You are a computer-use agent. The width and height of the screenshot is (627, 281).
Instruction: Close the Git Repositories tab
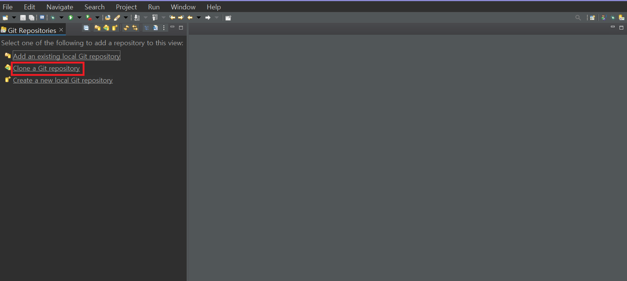pos(61,30)
